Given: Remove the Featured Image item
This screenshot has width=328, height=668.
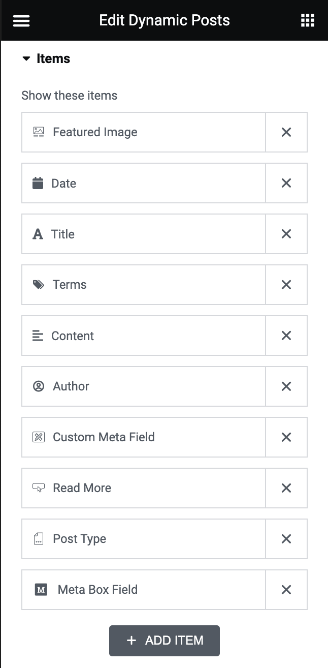Looking at the screenshot, I should 286,132.
